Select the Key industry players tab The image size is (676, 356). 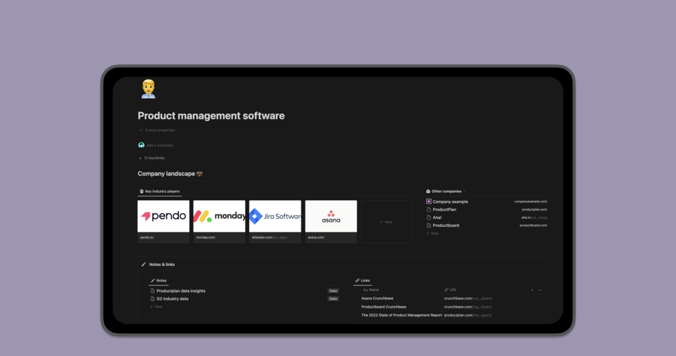click(159, 191)
